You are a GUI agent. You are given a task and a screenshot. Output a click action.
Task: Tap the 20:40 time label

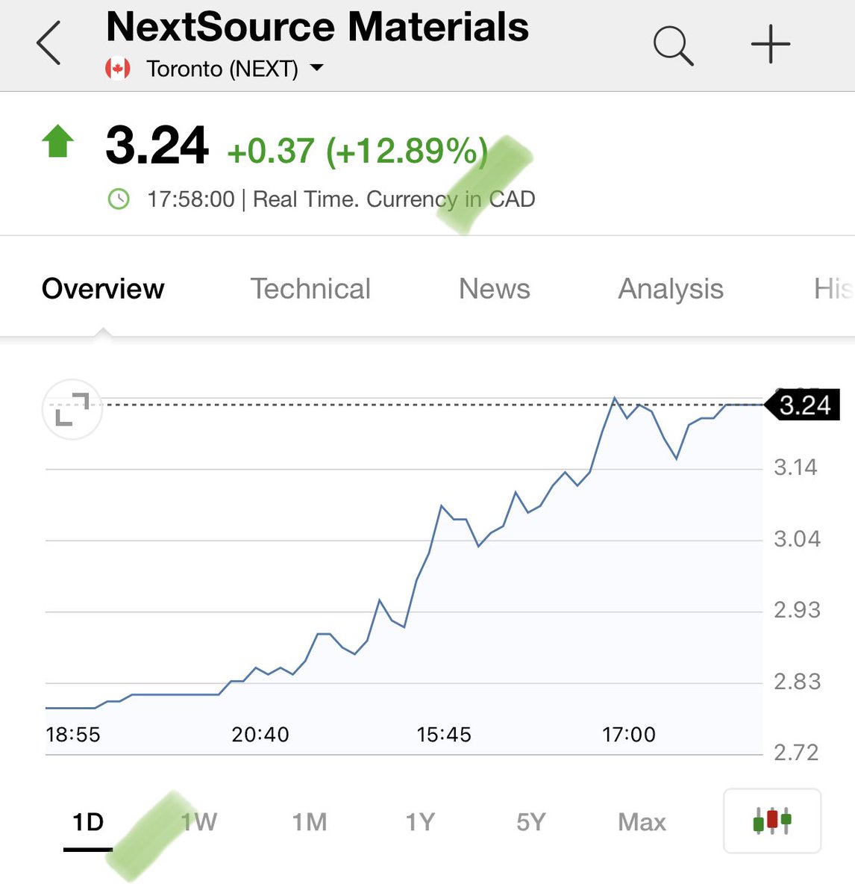(260, 735)
